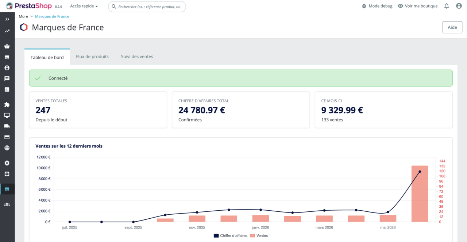Select the 247 total sales value
The width and height of the screenshot is (467, 242).
(x=43, y=110)
